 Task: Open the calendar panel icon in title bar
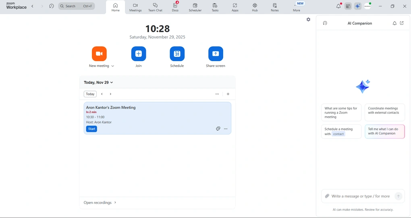click(x=348, y=6)
